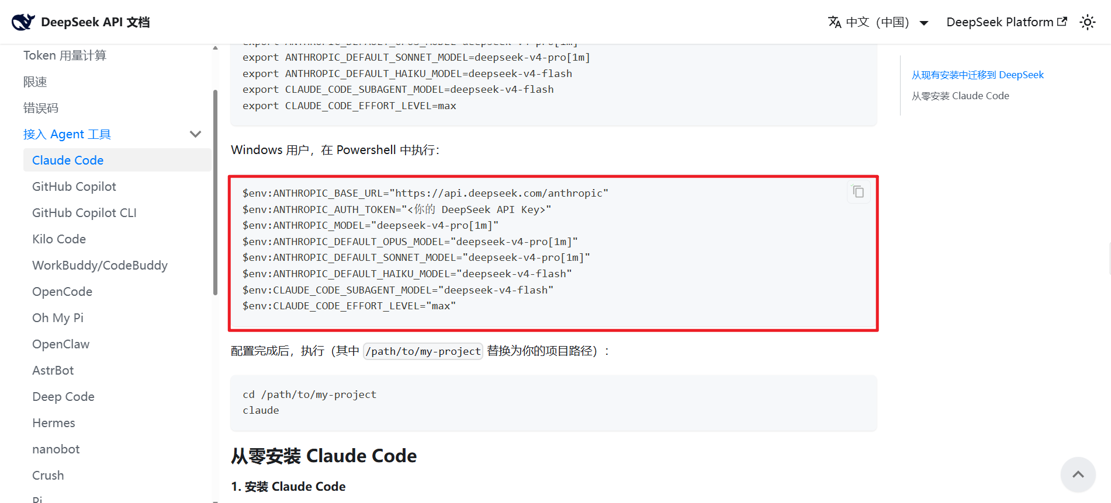1111x503 pixels.
Task: Copy the PowerShell env code block
Action: click(x=859, y=192)
